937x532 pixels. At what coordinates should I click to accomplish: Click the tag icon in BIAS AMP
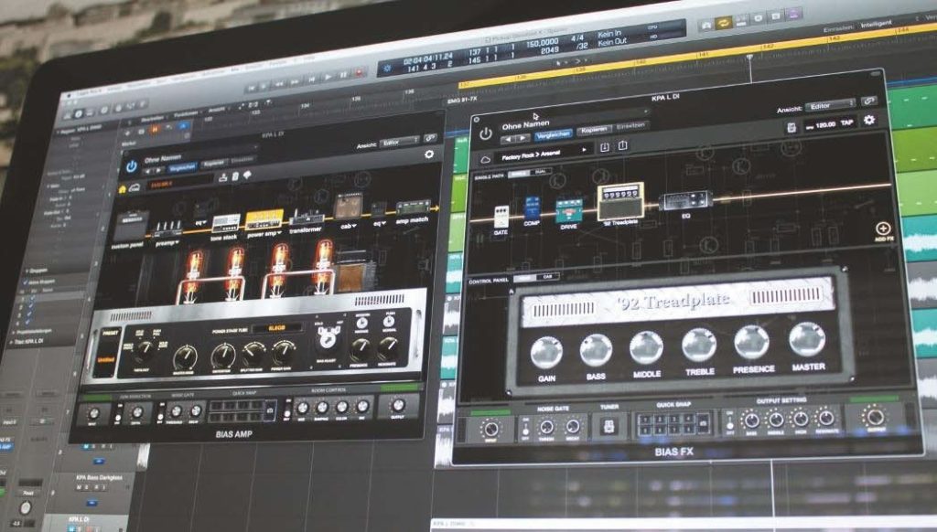(247, 176)
